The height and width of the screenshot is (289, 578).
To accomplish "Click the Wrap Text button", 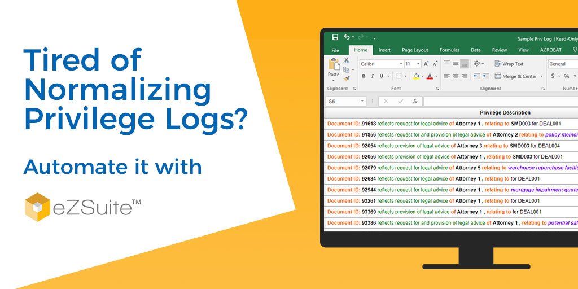I will (509, 64).
